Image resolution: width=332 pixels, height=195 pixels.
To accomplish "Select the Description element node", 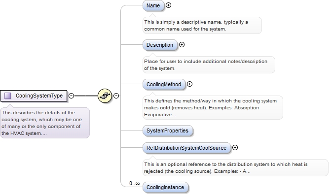I will (x=160, y=45).
